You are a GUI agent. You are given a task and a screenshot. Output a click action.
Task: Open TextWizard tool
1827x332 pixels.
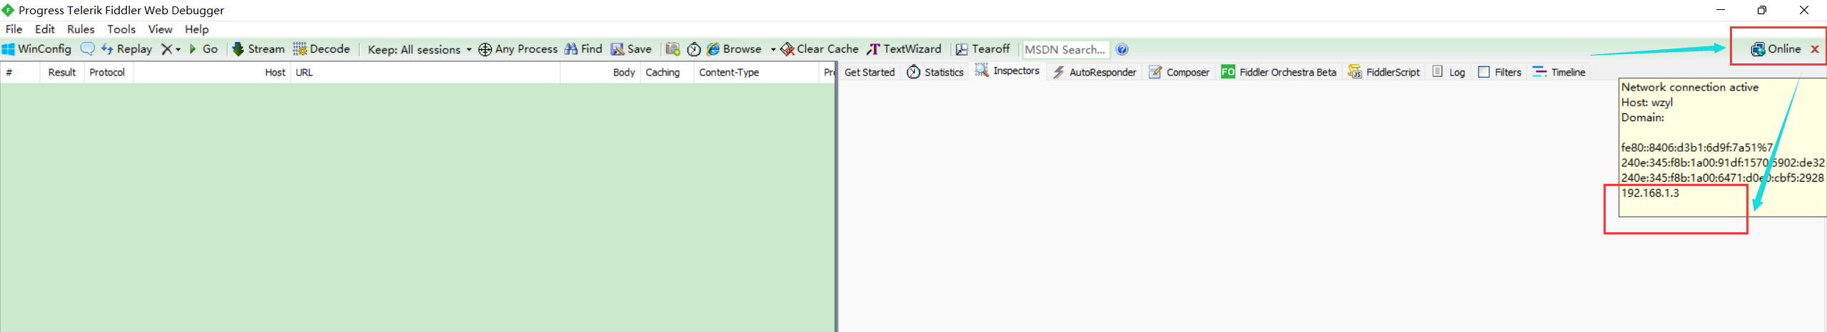pyautogui.click(x=904, y=49)
